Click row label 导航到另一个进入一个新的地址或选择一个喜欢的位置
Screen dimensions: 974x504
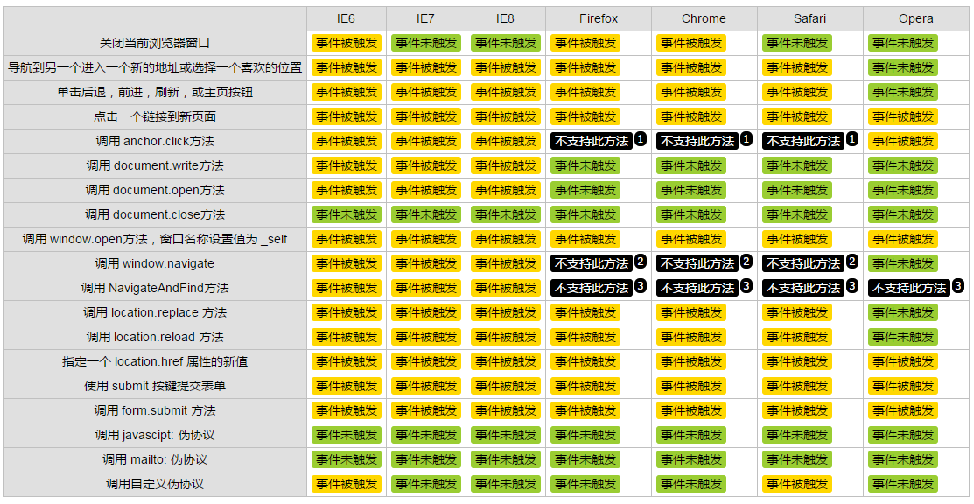pyautogui.click(x=155, y=67)
